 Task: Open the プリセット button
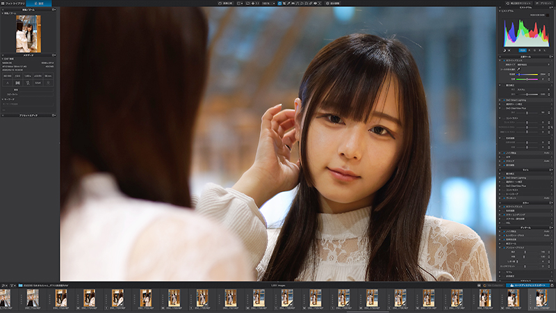544,3
